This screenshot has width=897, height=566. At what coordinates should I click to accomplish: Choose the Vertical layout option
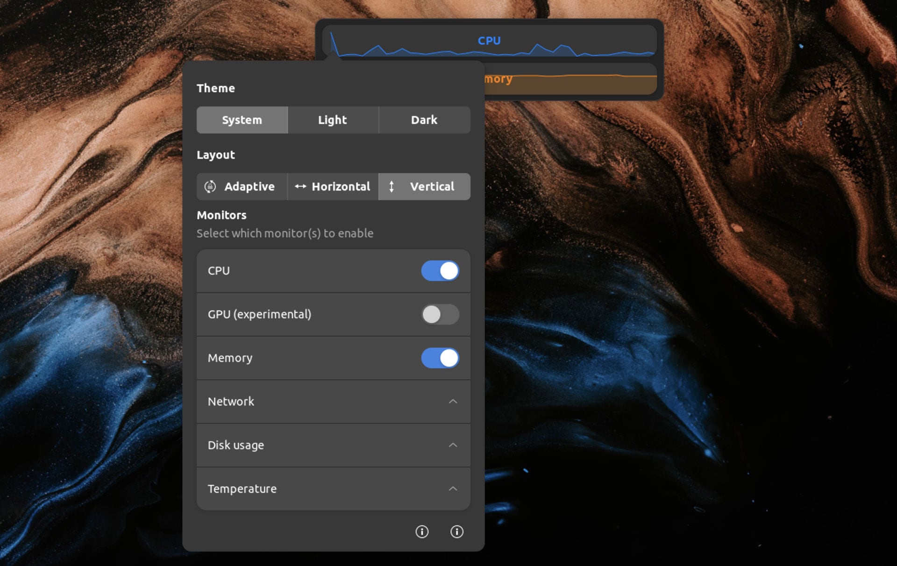[424, 186]
